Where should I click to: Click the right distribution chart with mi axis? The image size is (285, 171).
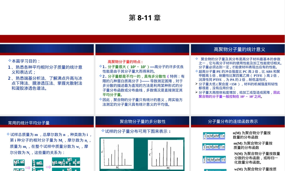166,155
